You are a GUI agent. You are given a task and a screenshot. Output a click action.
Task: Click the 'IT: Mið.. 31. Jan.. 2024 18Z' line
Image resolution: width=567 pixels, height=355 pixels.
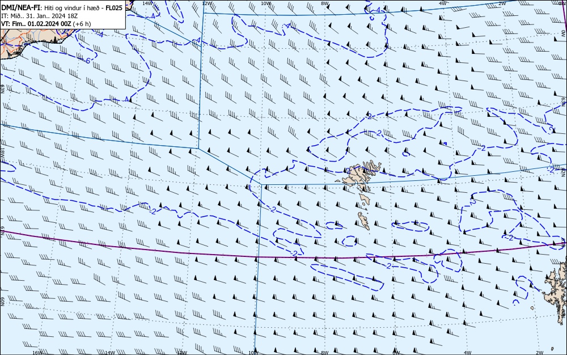click(40, 16)
